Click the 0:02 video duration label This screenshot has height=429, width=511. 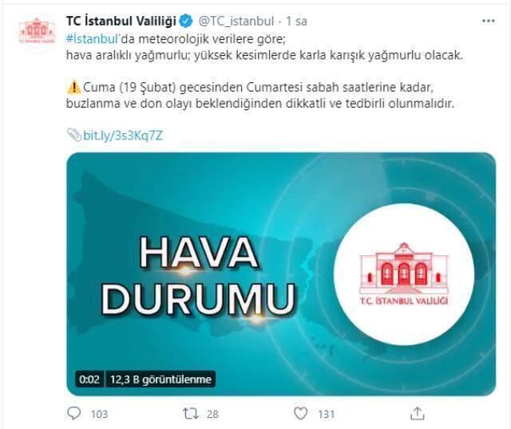[89, 380]
